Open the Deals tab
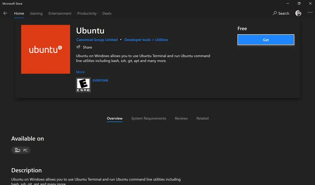This screenshot has width=315, height=185. [107, 14]
